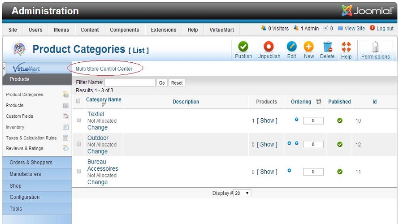Click the Delete trash icon
Image resolution: width=399 pixels, height=224 pixels.
327,47
